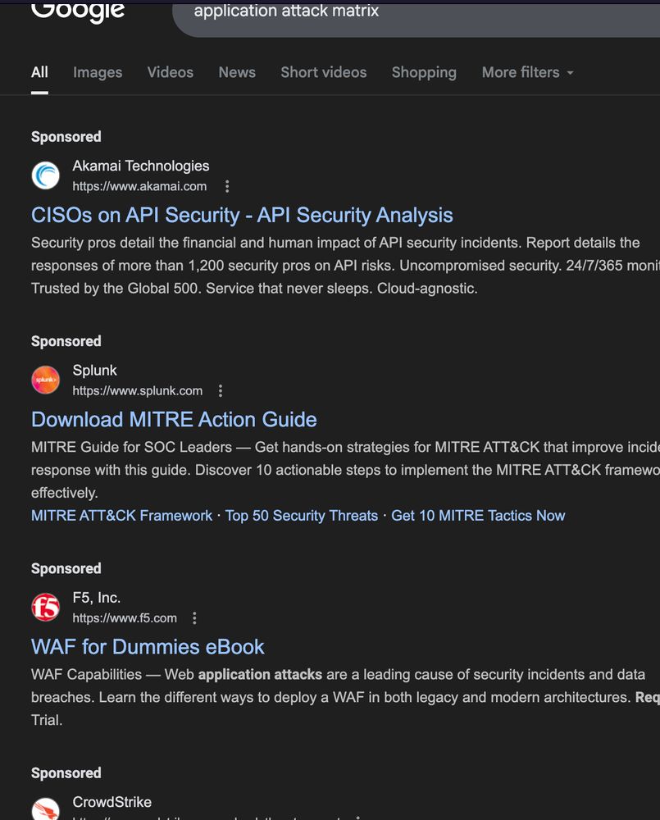Click the https://www.f5.com URL
Image resolution: width=660 pixels, height=820 pixels.
point(125,618)
